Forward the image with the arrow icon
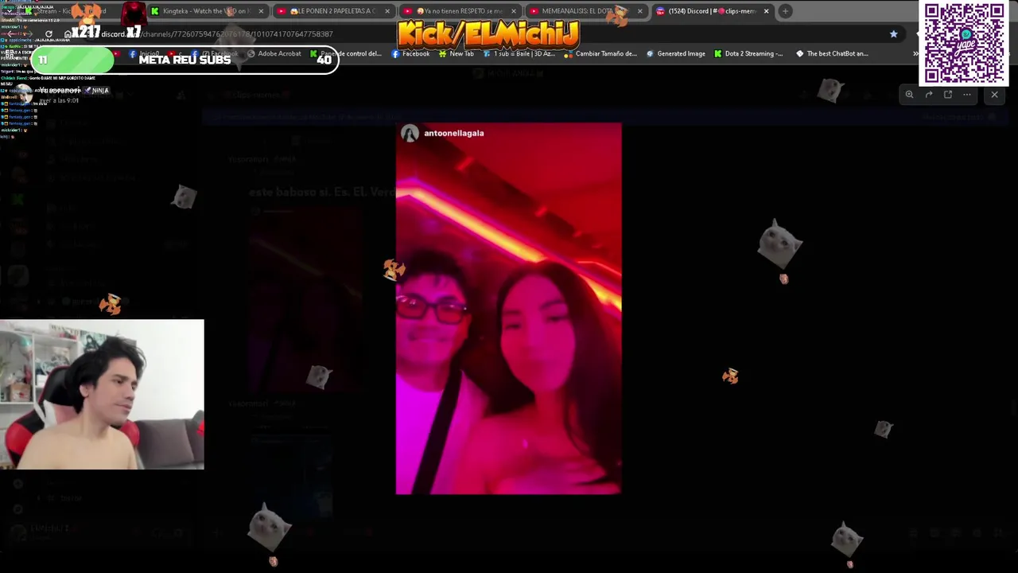Viewport: 1018px width, 573px height. pos(928,95)
